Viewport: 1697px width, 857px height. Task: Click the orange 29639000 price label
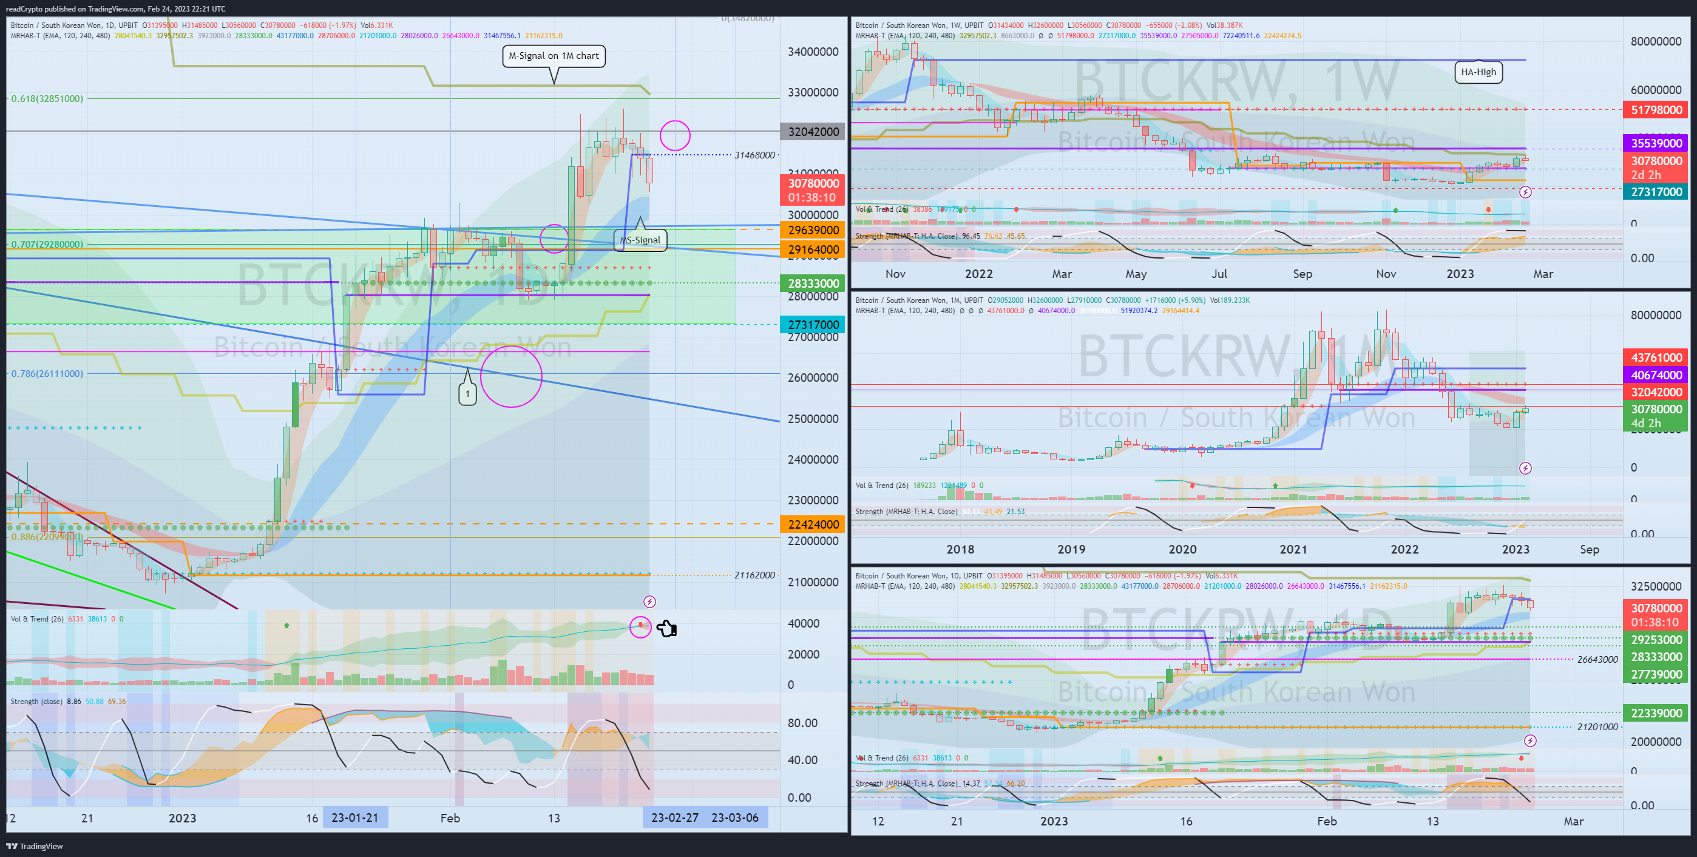tap(813, 230)
